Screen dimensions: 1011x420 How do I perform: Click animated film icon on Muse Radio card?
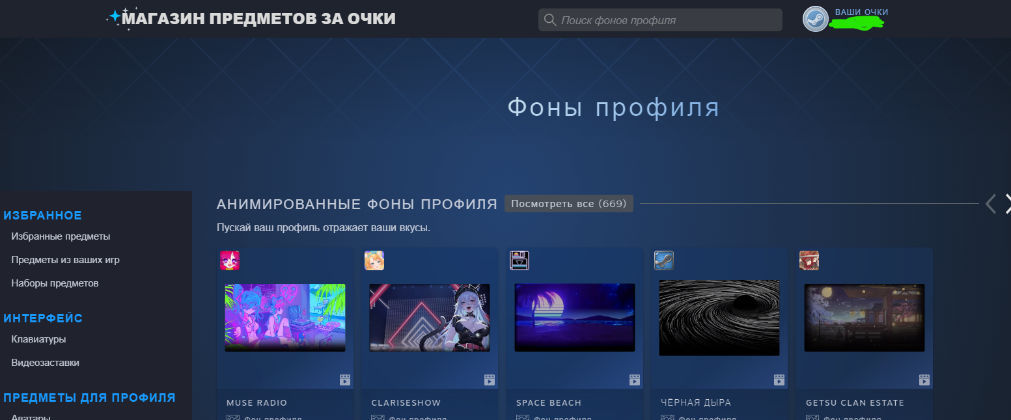[x=345, y=380]
